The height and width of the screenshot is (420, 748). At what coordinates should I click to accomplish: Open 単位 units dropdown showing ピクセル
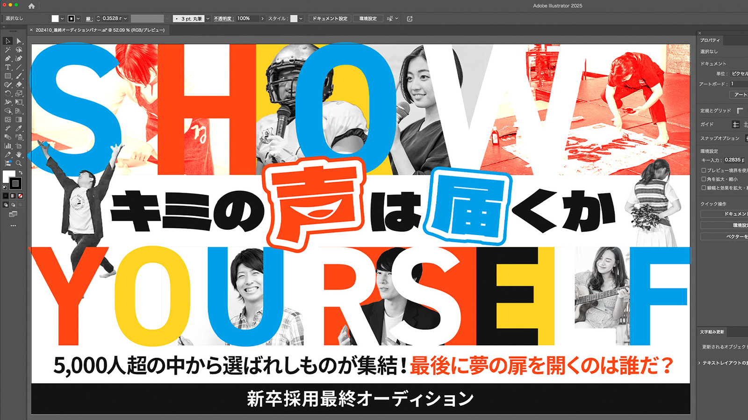tap(739, 74)
